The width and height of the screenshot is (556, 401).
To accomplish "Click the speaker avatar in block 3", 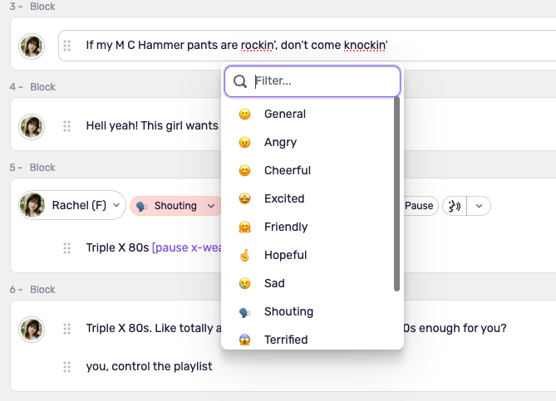I will coord(32,46).
